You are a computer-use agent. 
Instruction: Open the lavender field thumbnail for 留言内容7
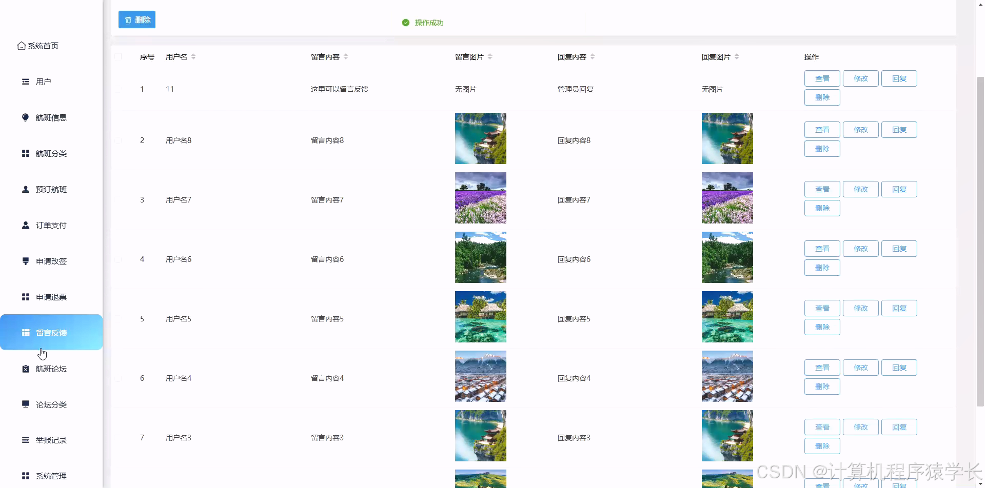(480, 197)
